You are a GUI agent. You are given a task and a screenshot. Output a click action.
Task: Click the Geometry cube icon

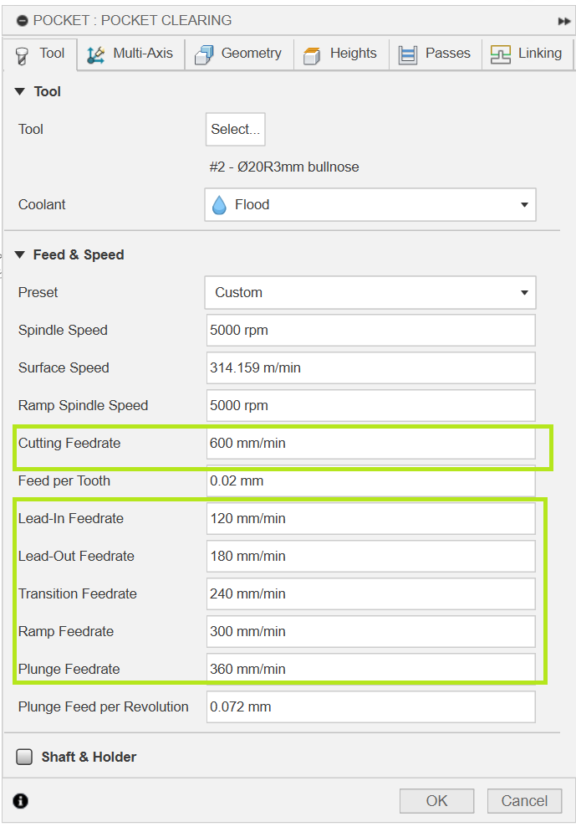(204, 54)
